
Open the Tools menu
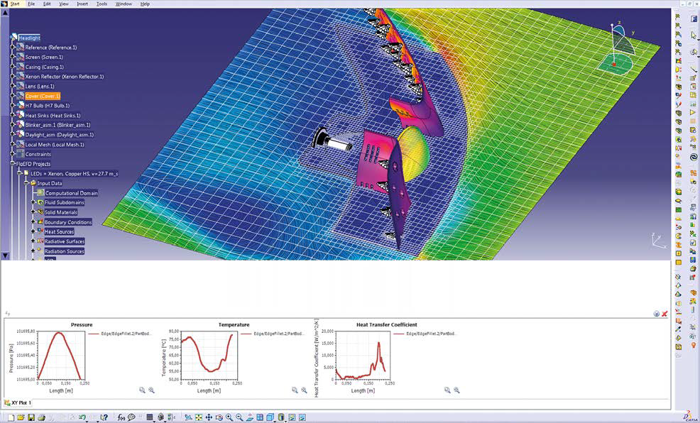click(102, 4)
